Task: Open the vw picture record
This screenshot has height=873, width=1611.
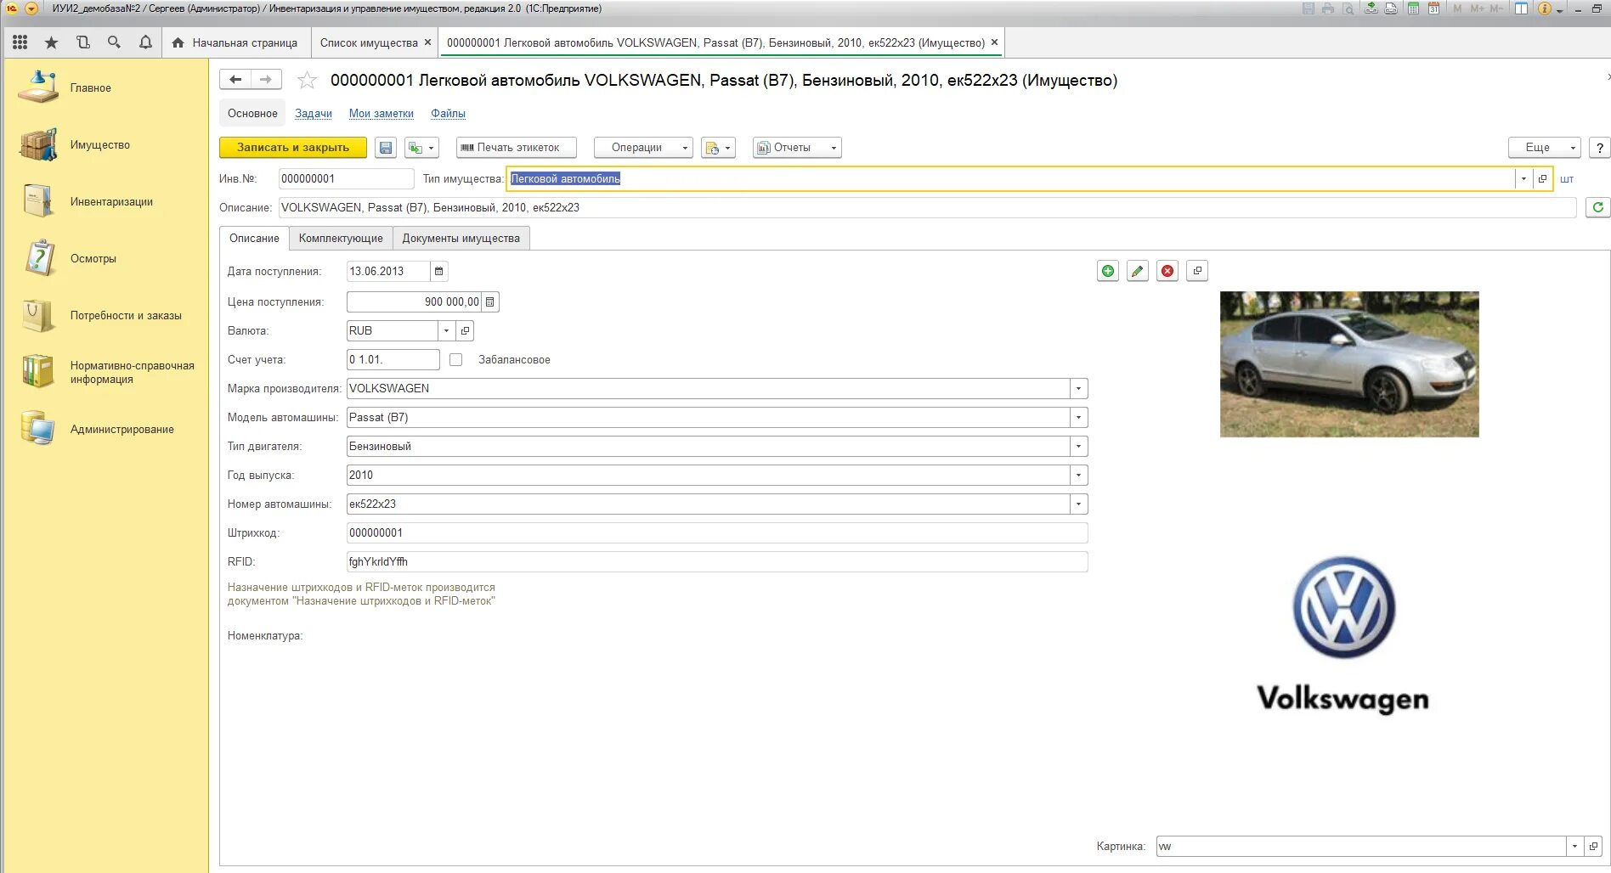Action: pyautogui.click(x=1593, y=847)
